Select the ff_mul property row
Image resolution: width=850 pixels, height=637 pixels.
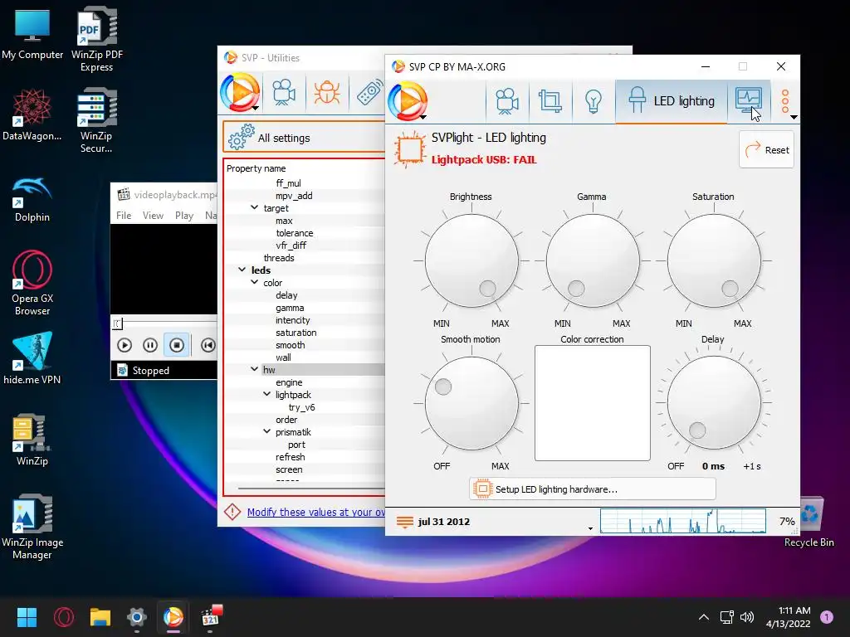click(x=305, y=183)
